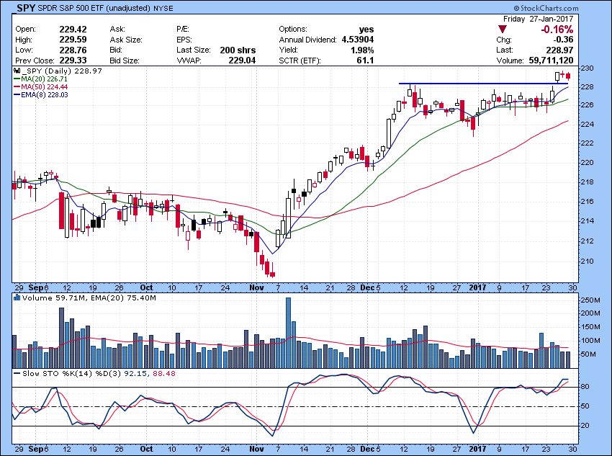Screen dimensions: 612x456
Task: Click the green MA(20) legend line marker
Action: (x=17, y=79)
